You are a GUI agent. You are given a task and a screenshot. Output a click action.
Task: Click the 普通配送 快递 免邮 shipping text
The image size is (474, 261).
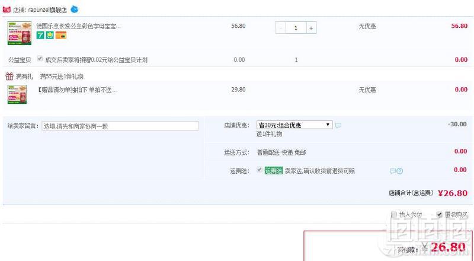281,152
